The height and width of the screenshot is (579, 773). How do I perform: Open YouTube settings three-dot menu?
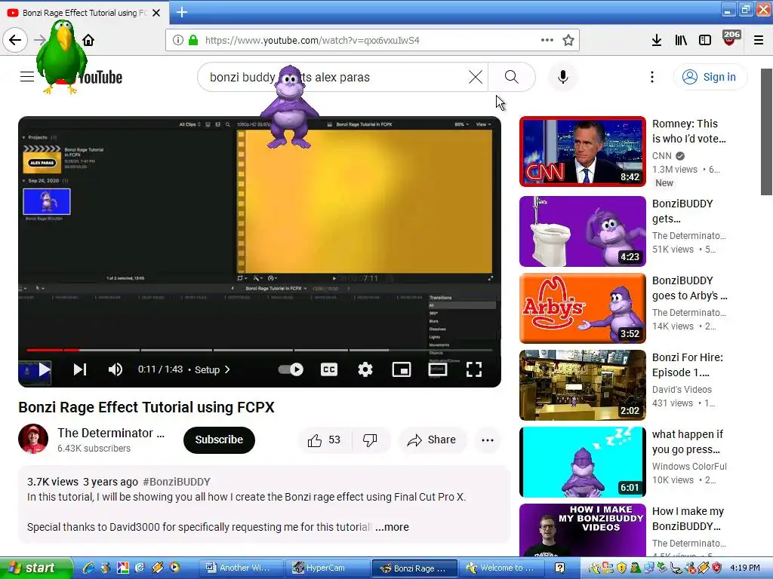pos(651,77)
